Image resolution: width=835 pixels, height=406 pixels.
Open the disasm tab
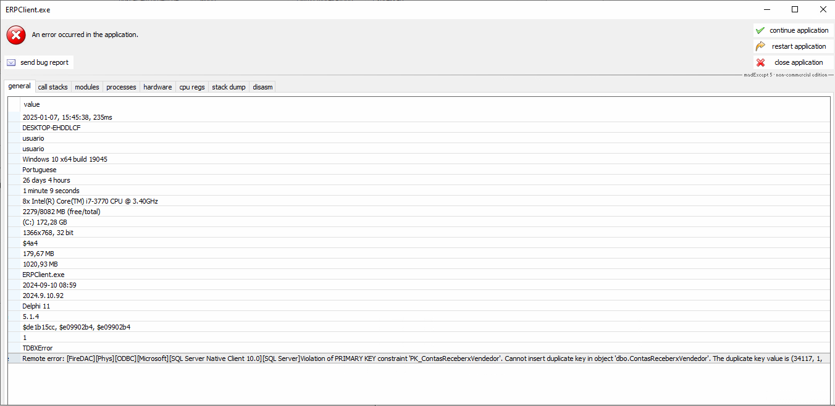262,87
